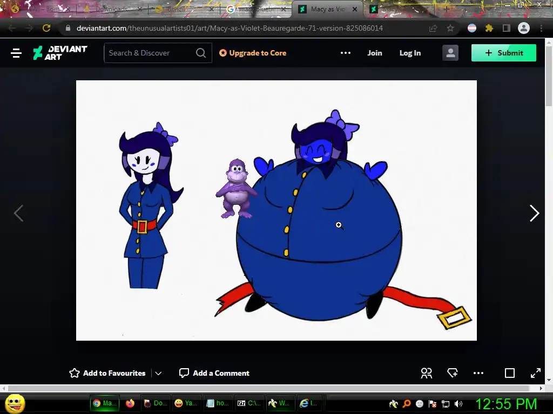This screenshot has width=553, height=414.
Task: Click the watch-party people icon
Action: tap(427, 373)
